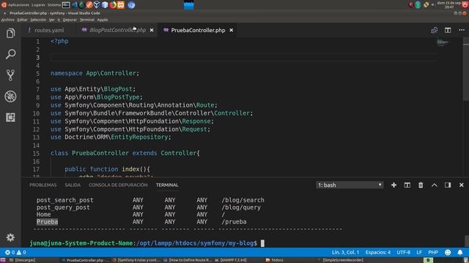
Task: Open the Depurar menu
Action: point(70,20)
